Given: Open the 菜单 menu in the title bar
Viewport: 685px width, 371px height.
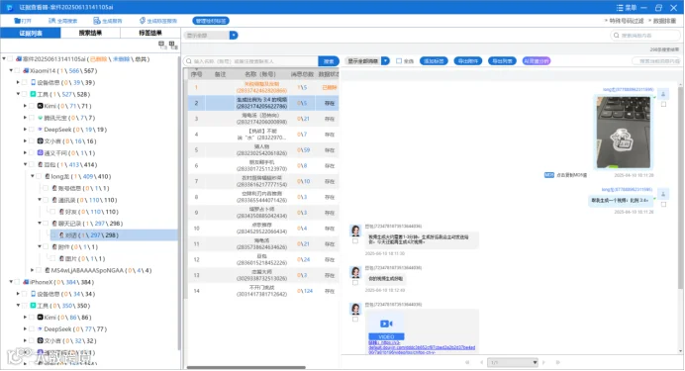Looking at the screenshot, I should 627,8.
